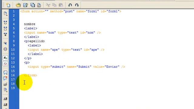Image resolution: width=194 pixels, height=109 pixels.
Task: Save the current document
Action: click(25, 5)
